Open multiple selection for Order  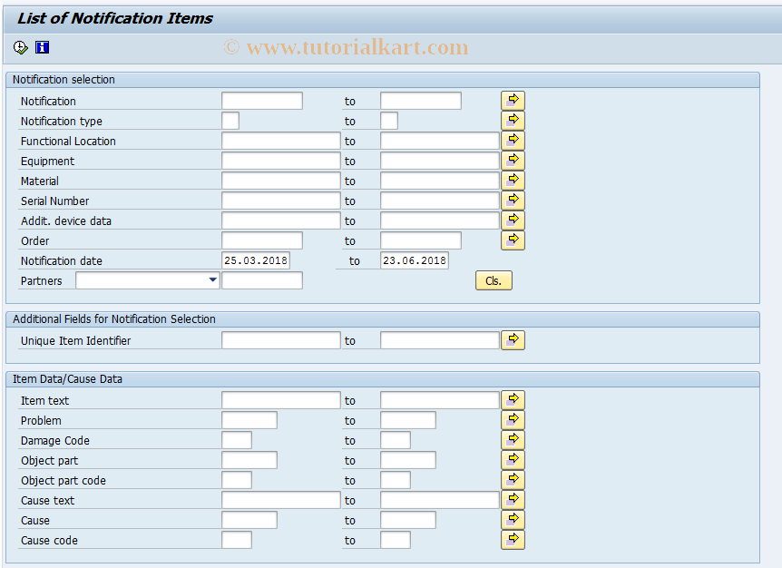coord(513,240)
